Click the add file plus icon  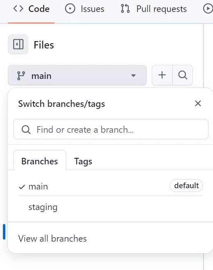[162, 75]
